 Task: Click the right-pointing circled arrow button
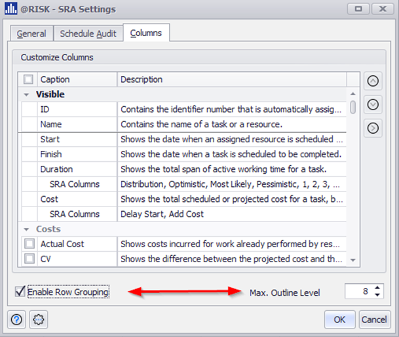(x=373, y=128)
